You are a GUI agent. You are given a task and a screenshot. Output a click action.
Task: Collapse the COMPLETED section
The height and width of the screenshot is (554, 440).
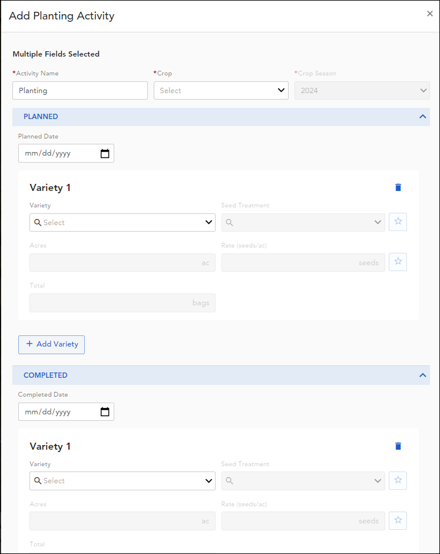422,375
